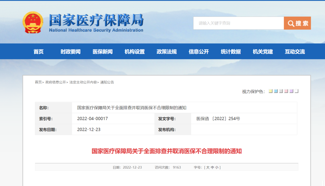Open the 信息公开 menu item
This screenshot has width=325, height=186.
point(198,51)
